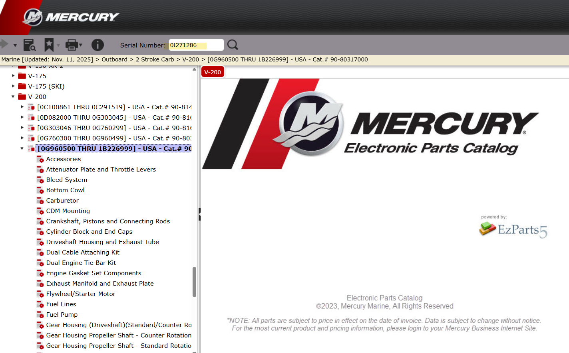
Task: Open dropdown arrow next to forward arrow
Action: [x=15, y=45]
